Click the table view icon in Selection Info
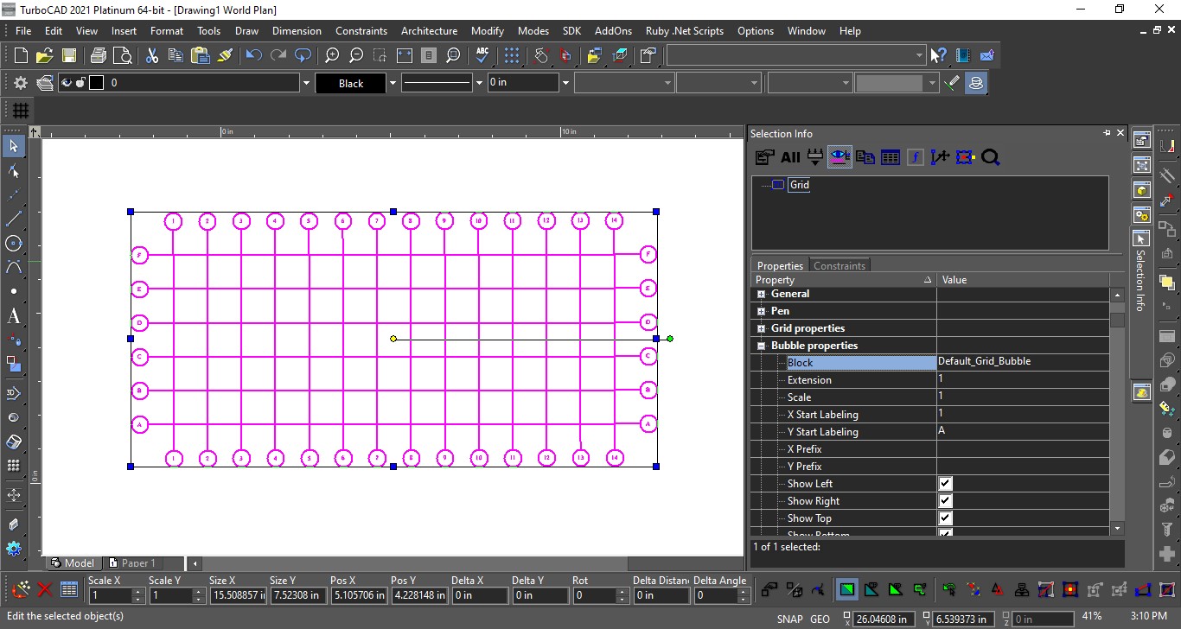 tap(891, 157)
